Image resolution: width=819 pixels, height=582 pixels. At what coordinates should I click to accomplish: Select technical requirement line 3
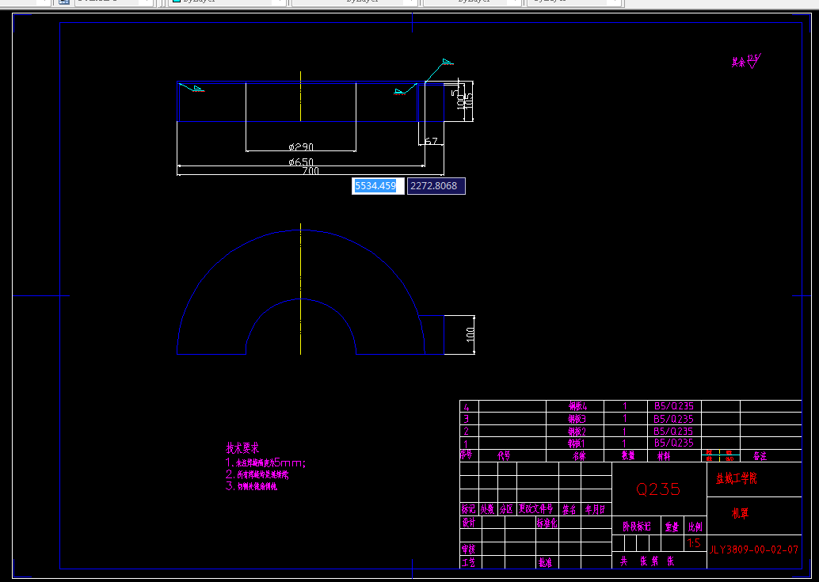(x=251, y=486)
